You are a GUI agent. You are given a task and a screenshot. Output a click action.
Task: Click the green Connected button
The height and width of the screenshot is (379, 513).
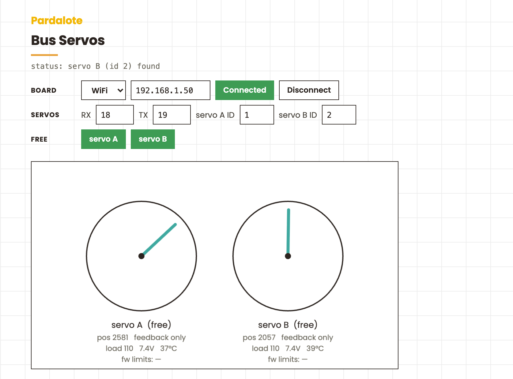coord(245,90)
